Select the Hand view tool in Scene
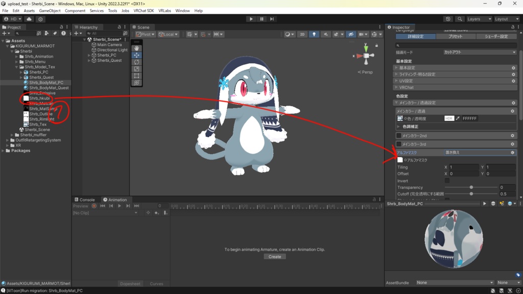This screenshot has width=523, height=294. coord(136,48)
